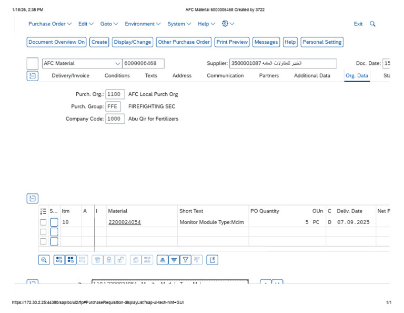Image resolution: width=404 pixels, height=313 pixels.
Task: Click delivery date 07.09.2025 cell
Action: (x=353, y=222)
